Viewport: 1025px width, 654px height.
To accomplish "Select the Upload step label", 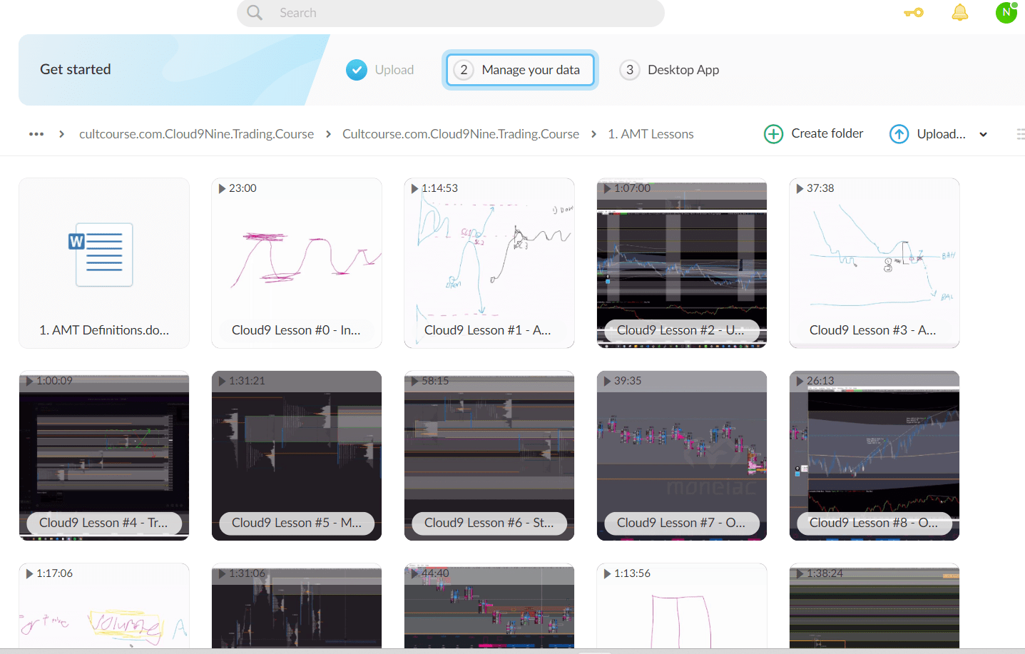I will click(394, 70).
